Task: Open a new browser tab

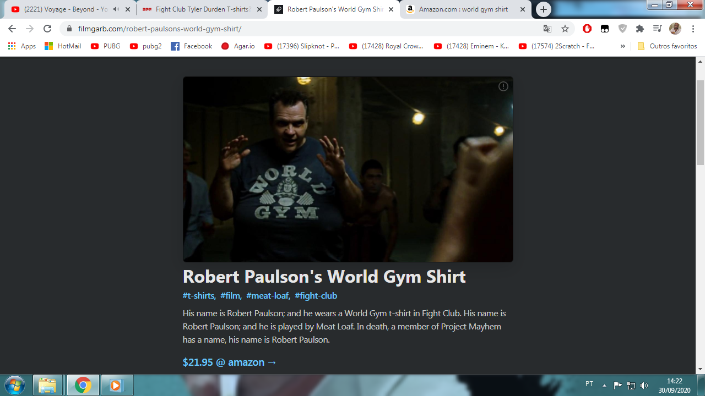Action: click(544, 9)
